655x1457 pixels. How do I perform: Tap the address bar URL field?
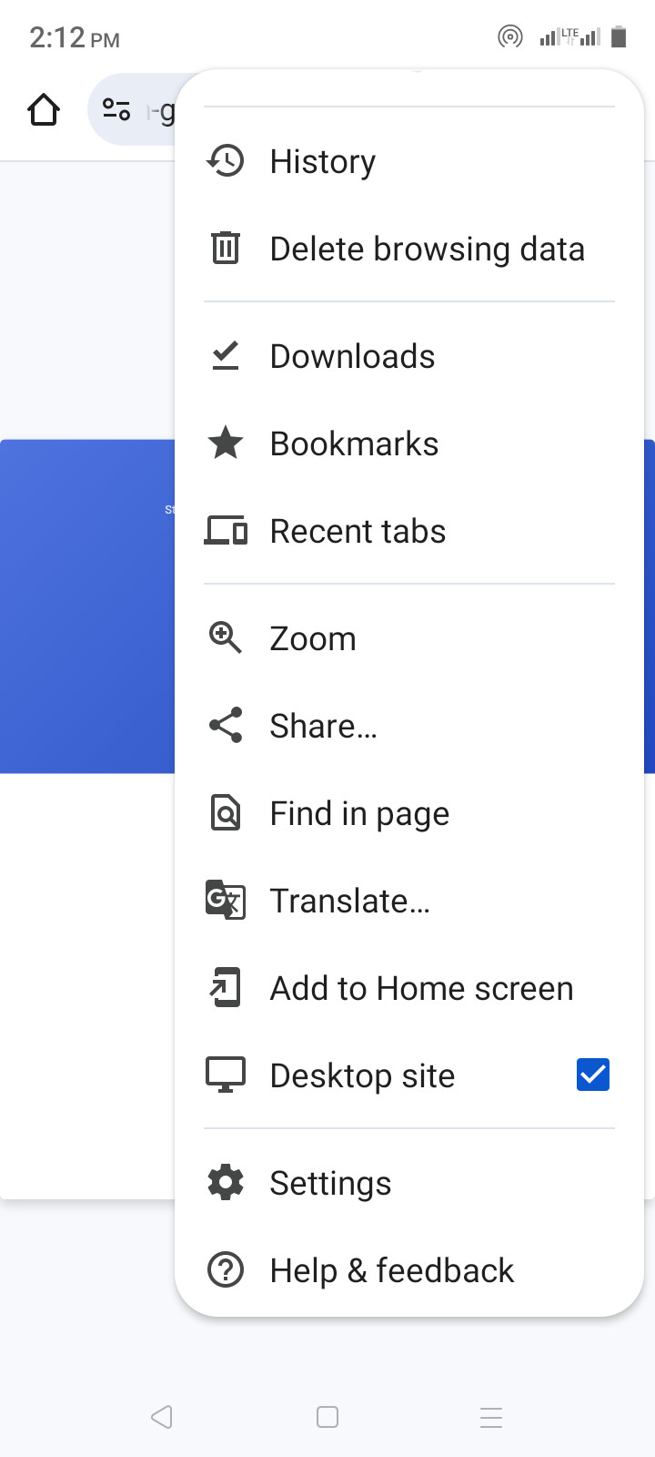160,110
